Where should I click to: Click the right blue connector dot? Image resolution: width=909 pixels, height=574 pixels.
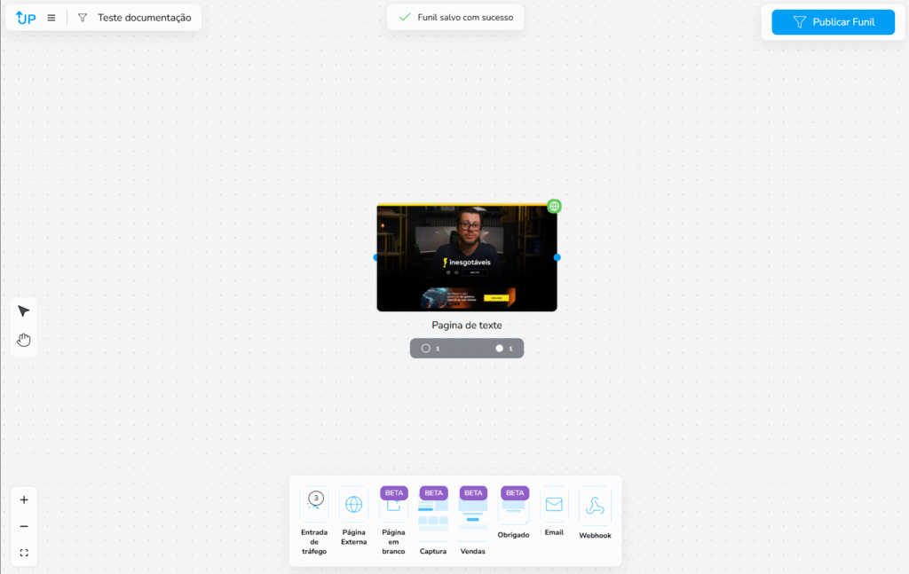click(x=557, y=257)
